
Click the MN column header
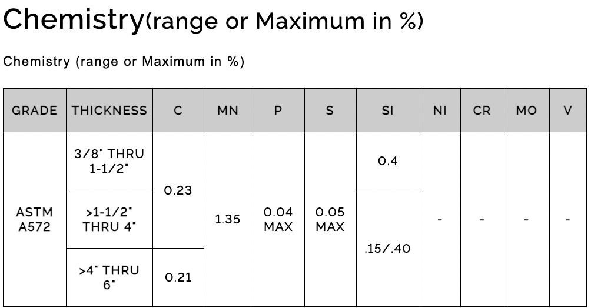click(x=228, y=111)
